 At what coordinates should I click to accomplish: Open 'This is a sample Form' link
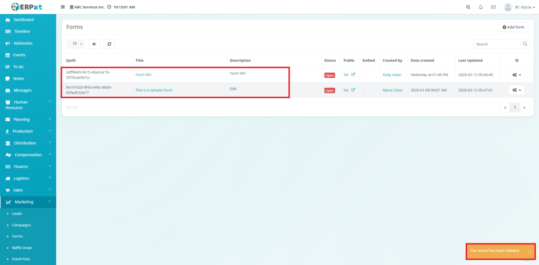[154, 90]
